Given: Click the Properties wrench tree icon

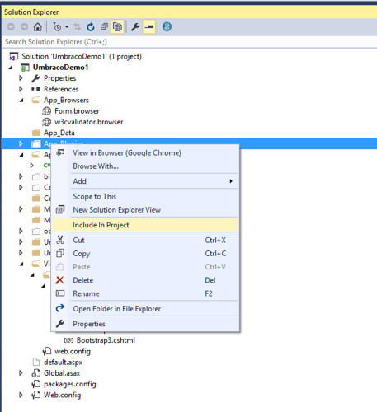Looking at the screenshot, I should (x=35, y=78).
